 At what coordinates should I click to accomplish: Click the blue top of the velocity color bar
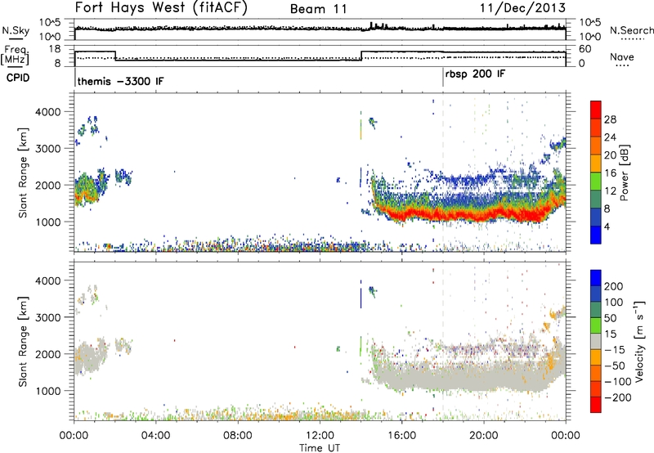click(x=596, y=277)
